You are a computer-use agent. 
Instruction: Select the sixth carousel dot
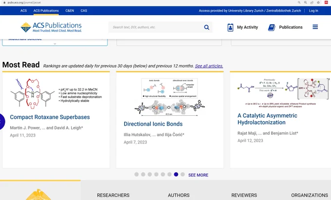169,174
